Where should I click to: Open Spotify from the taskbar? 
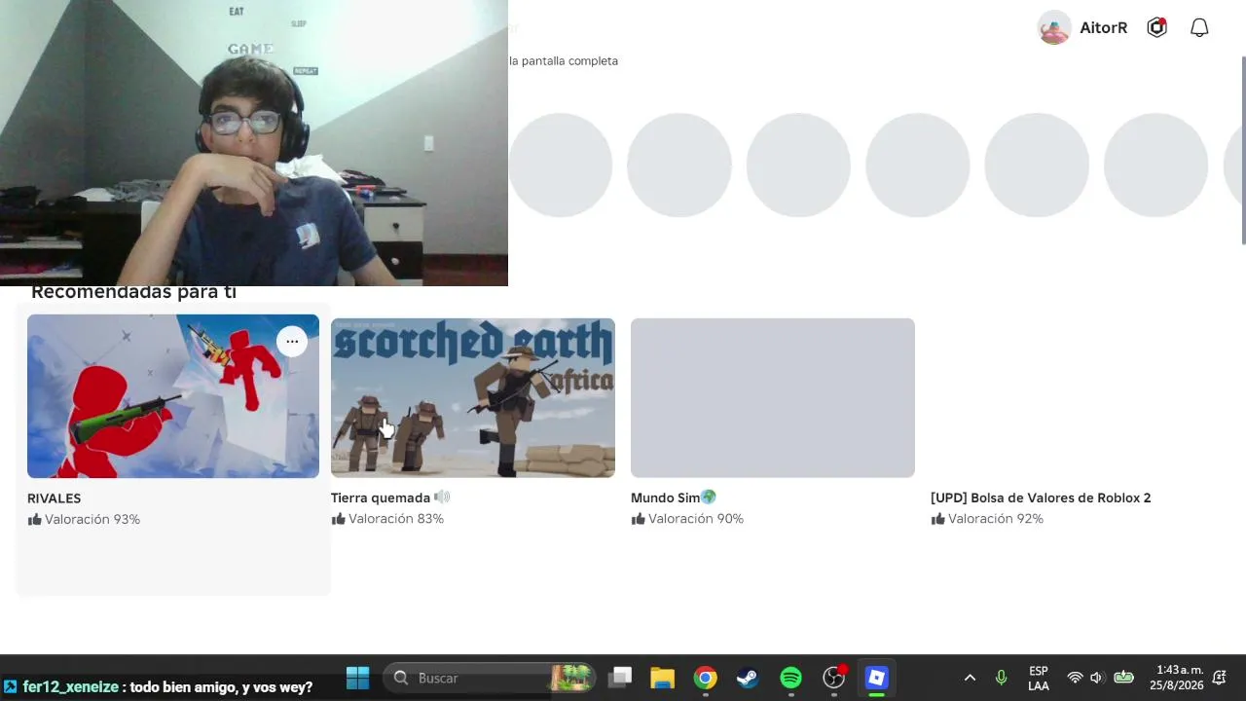pyautogui.click(x=790, y=678)
